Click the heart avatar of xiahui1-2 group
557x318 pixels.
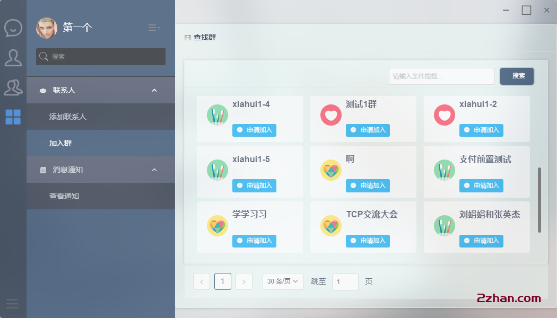coord(445,115)
